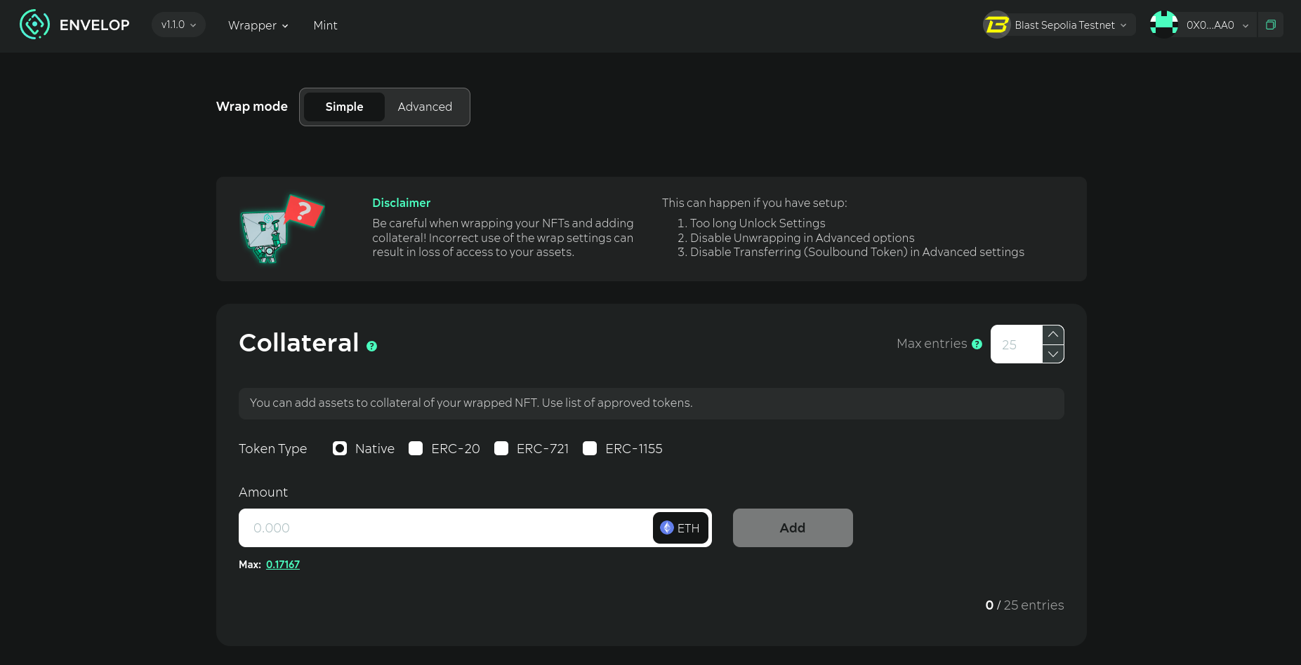This screenshot has width=1301, height=665.
Task: Click the approved tokens info banner text
Action: point(471,403)
